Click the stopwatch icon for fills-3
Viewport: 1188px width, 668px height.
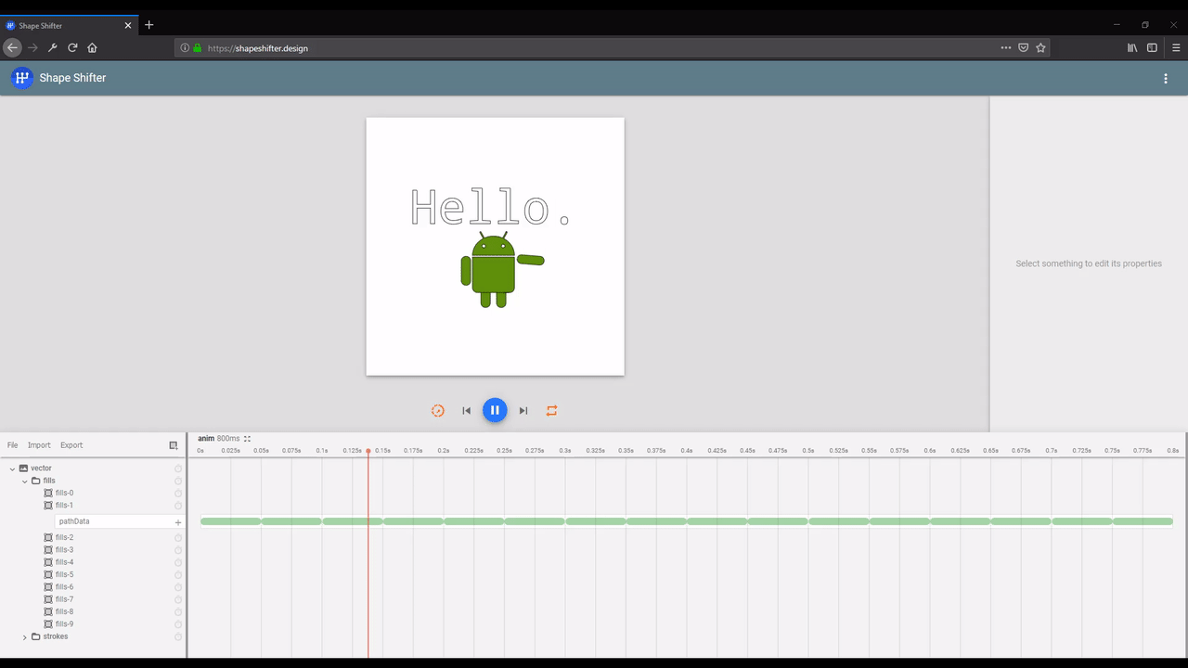[x=178, y=550]
